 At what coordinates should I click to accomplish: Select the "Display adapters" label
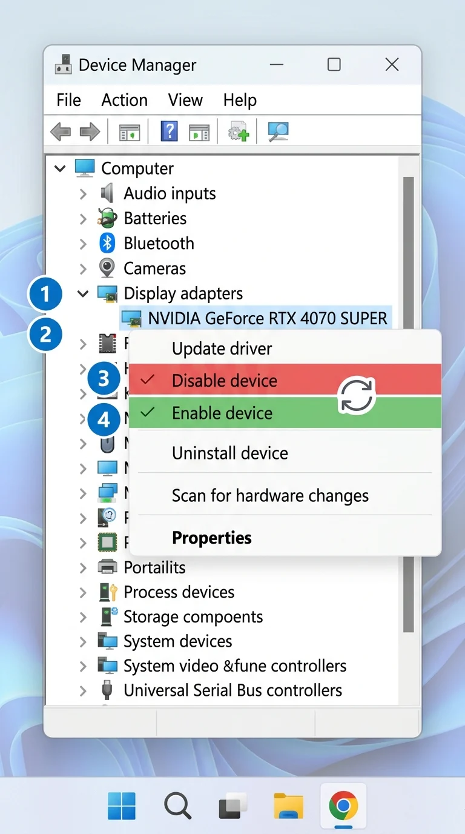coord(183,293)
